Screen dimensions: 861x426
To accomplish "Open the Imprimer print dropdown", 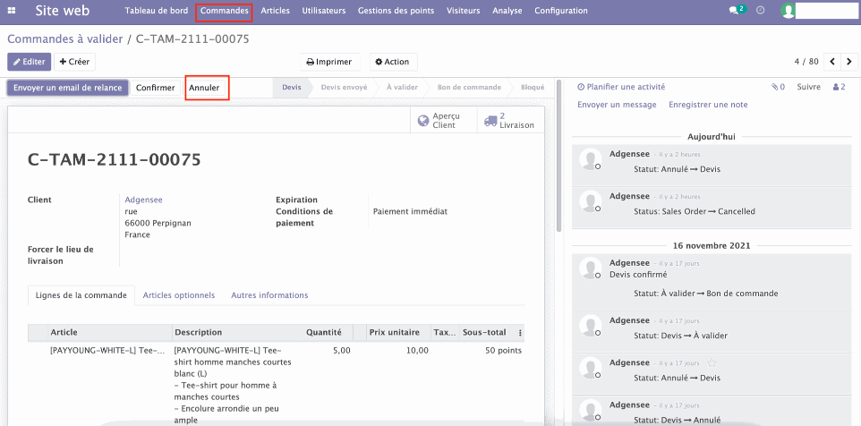I will point(329,62).
